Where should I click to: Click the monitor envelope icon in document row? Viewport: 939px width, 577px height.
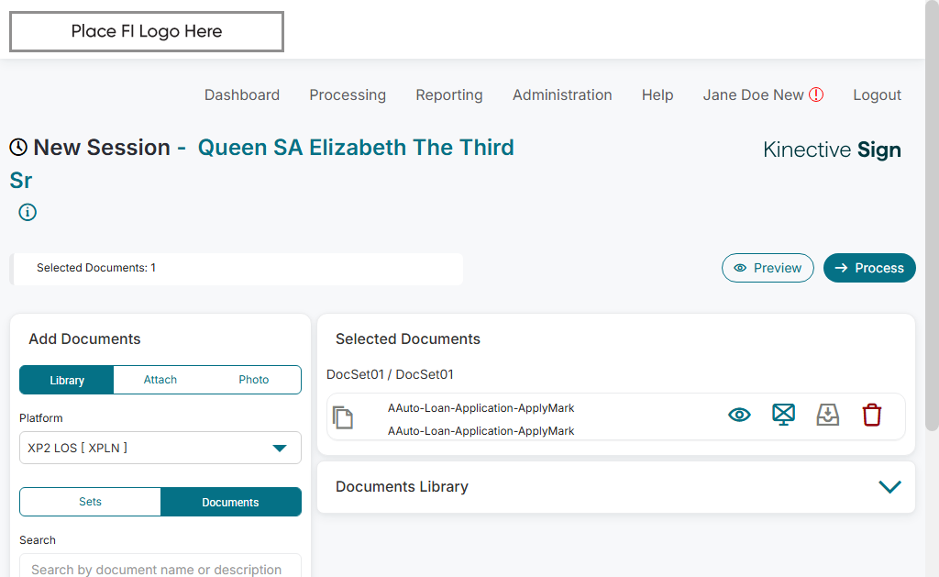pos(783,416)
